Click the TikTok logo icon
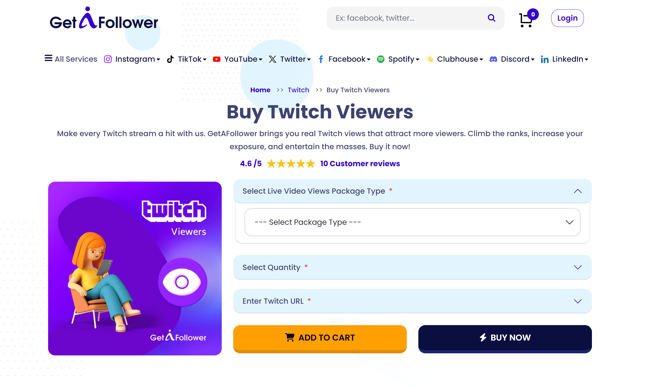 [170, 59]
